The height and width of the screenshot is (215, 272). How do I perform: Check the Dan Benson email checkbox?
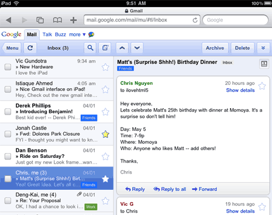tap(8, 157)
